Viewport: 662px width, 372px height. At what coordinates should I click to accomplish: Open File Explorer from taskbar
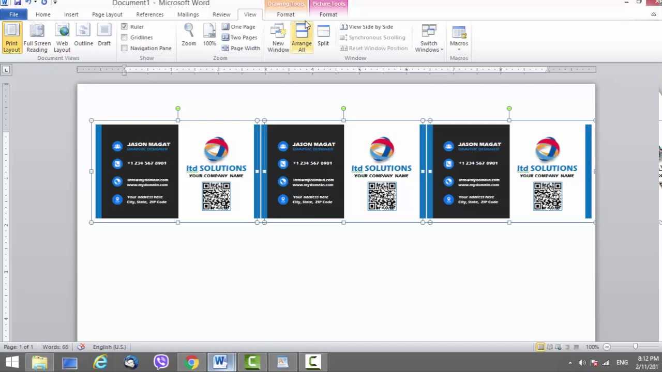pyautogui.click(x=39, y=362)
